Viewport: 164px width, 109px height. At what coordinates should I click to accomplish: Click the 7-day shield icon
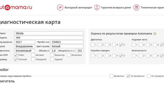pyautogui.click(x=97, y=7)
